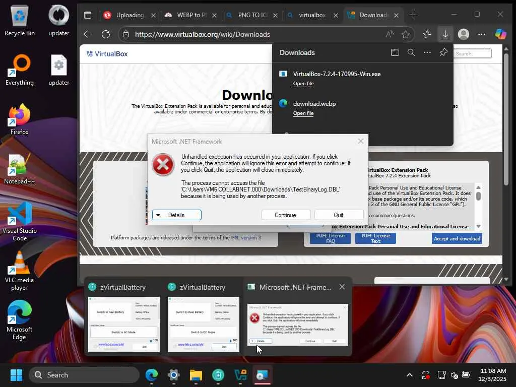Pin the Downloads panel
Image resolution: width=516 pixels, height=387 pixels.
(443, 52)
